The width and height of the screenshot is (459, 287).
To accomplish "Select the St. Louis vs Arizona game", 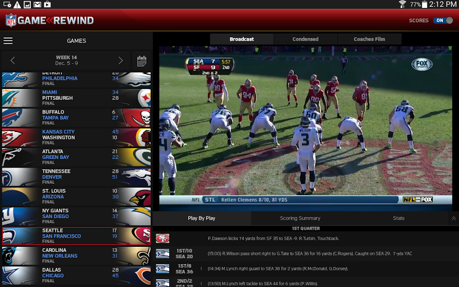I will tap(76, 196).
